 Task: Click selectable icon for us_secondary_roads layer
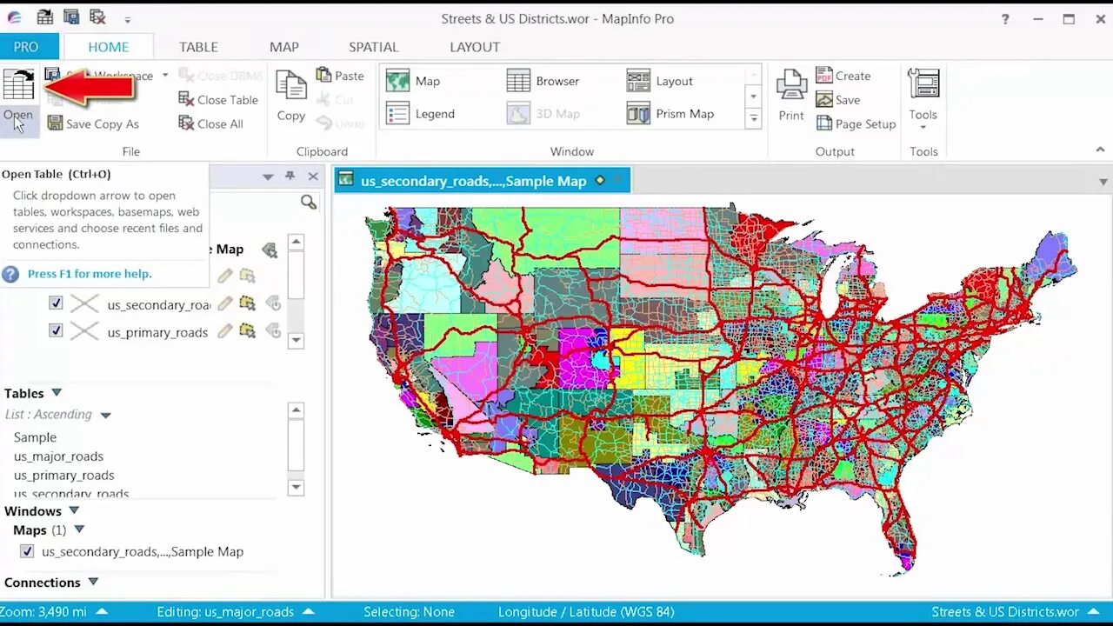click(247, 303)
